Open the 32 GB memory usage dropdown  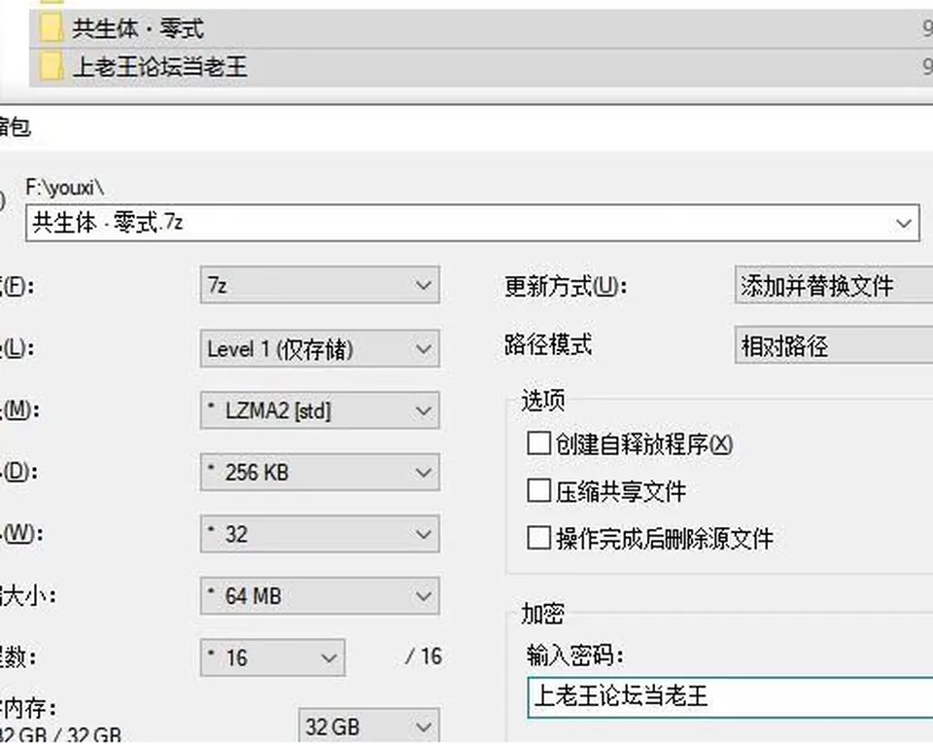pyautogui.click(x=369, y=726)
